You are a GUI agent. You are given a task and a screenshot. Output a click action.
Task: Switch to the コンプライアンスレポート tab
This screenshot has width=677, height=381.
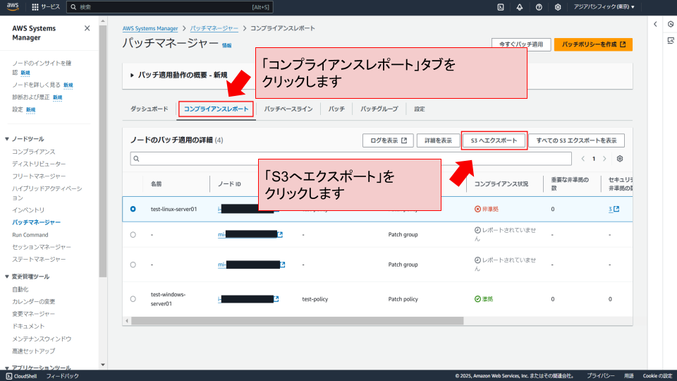216,109
